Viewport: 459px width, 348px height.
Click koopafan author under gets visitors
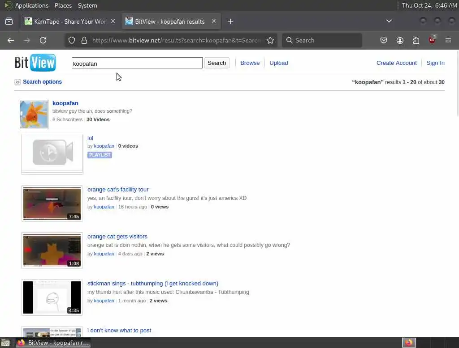coord(104,254)
